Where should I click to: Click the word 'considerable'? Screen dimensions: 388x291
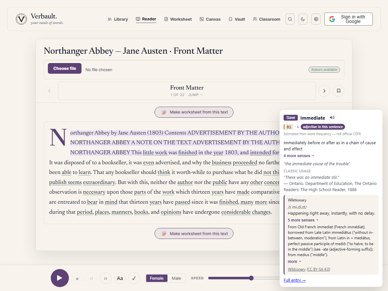236,212
